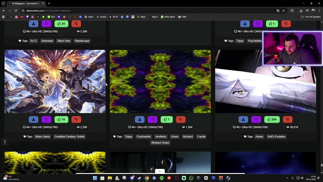The width and height of the screenshot is (323, 182).
Task: Open the CRM bookmark
Action: 182,17
